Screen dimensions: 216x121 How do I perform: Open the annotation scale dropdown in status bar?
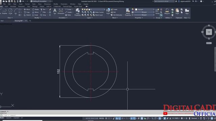coord(175,118)
